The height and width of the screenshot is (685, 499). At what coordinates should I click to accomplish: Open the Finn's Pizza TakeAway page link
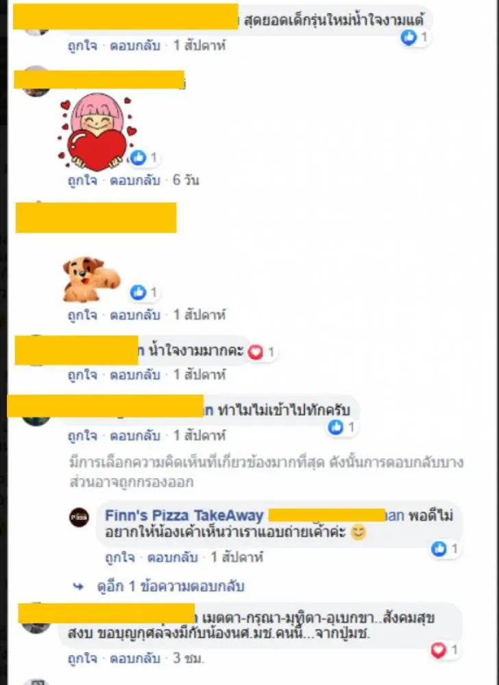point(184,516)
